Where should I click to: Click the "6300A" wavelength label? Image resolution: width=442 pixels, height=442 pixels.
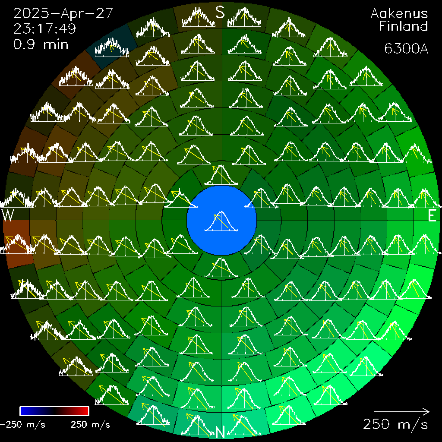406,49
